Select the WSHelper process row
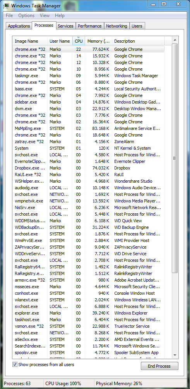190x389 pixels. click(88, 181)
